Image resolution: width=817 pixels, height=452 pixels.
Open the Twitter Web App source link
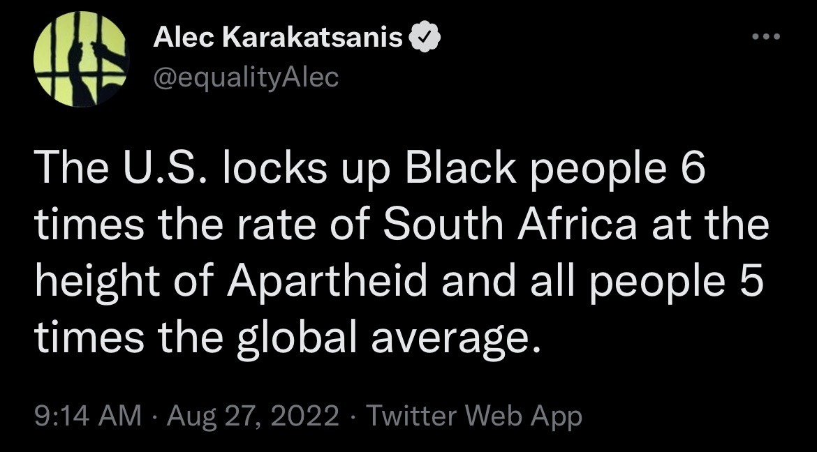coord(473,417)
